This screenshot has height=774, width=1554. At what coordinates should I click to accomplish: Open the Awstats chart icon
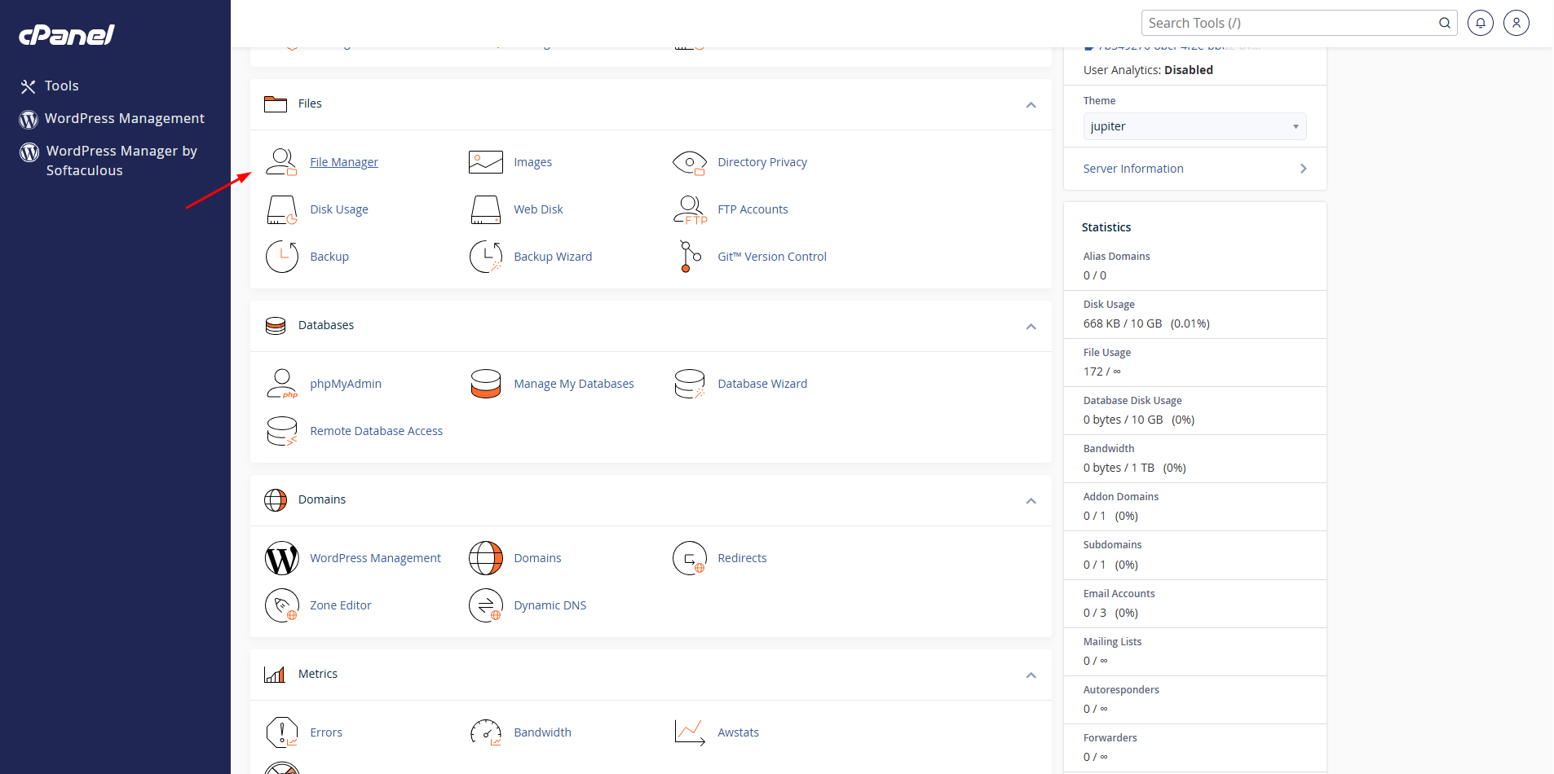coord(690,732)
